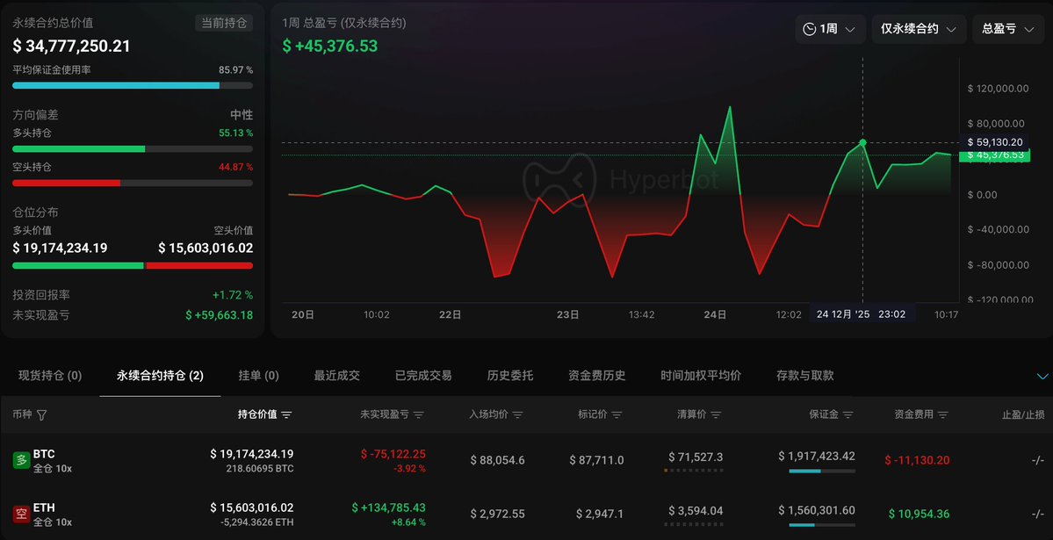
Task: Open the 资金费历史 tab
Action: [596, 376]
